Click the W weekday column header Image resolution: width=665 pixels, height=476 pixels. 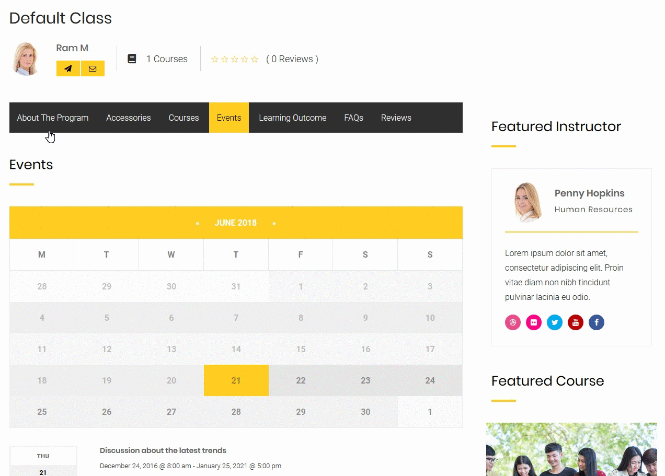[171, 255]
